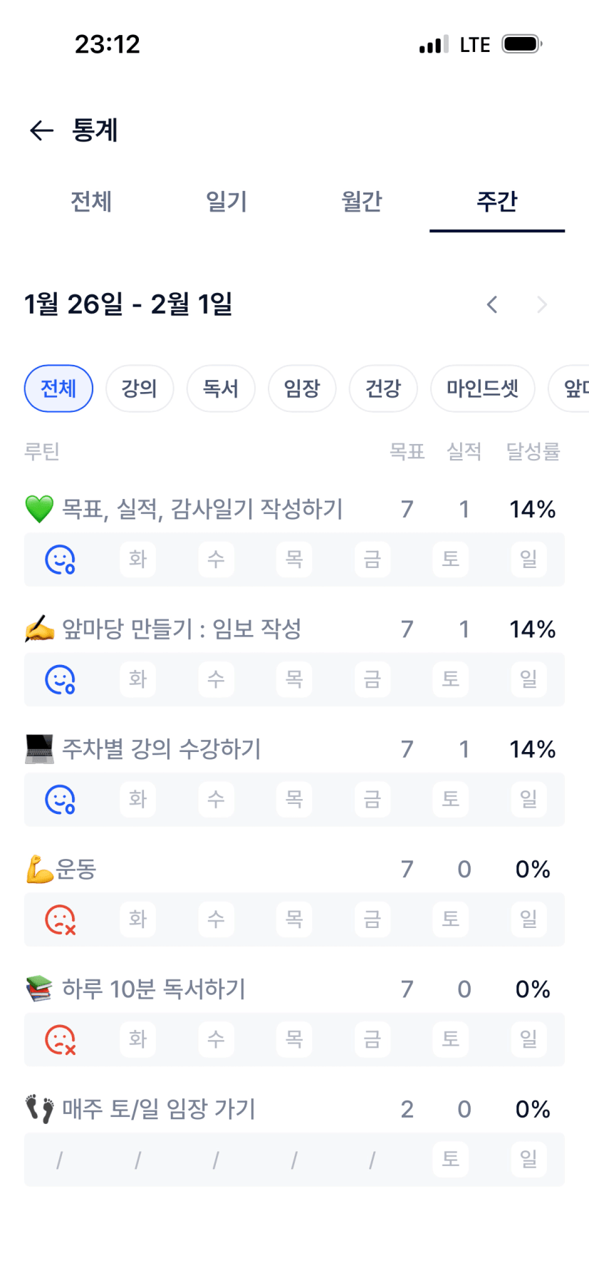589x1278 pixels.
Task: Tap the smiley icon under 임보 작성
Action: (60, 679)
